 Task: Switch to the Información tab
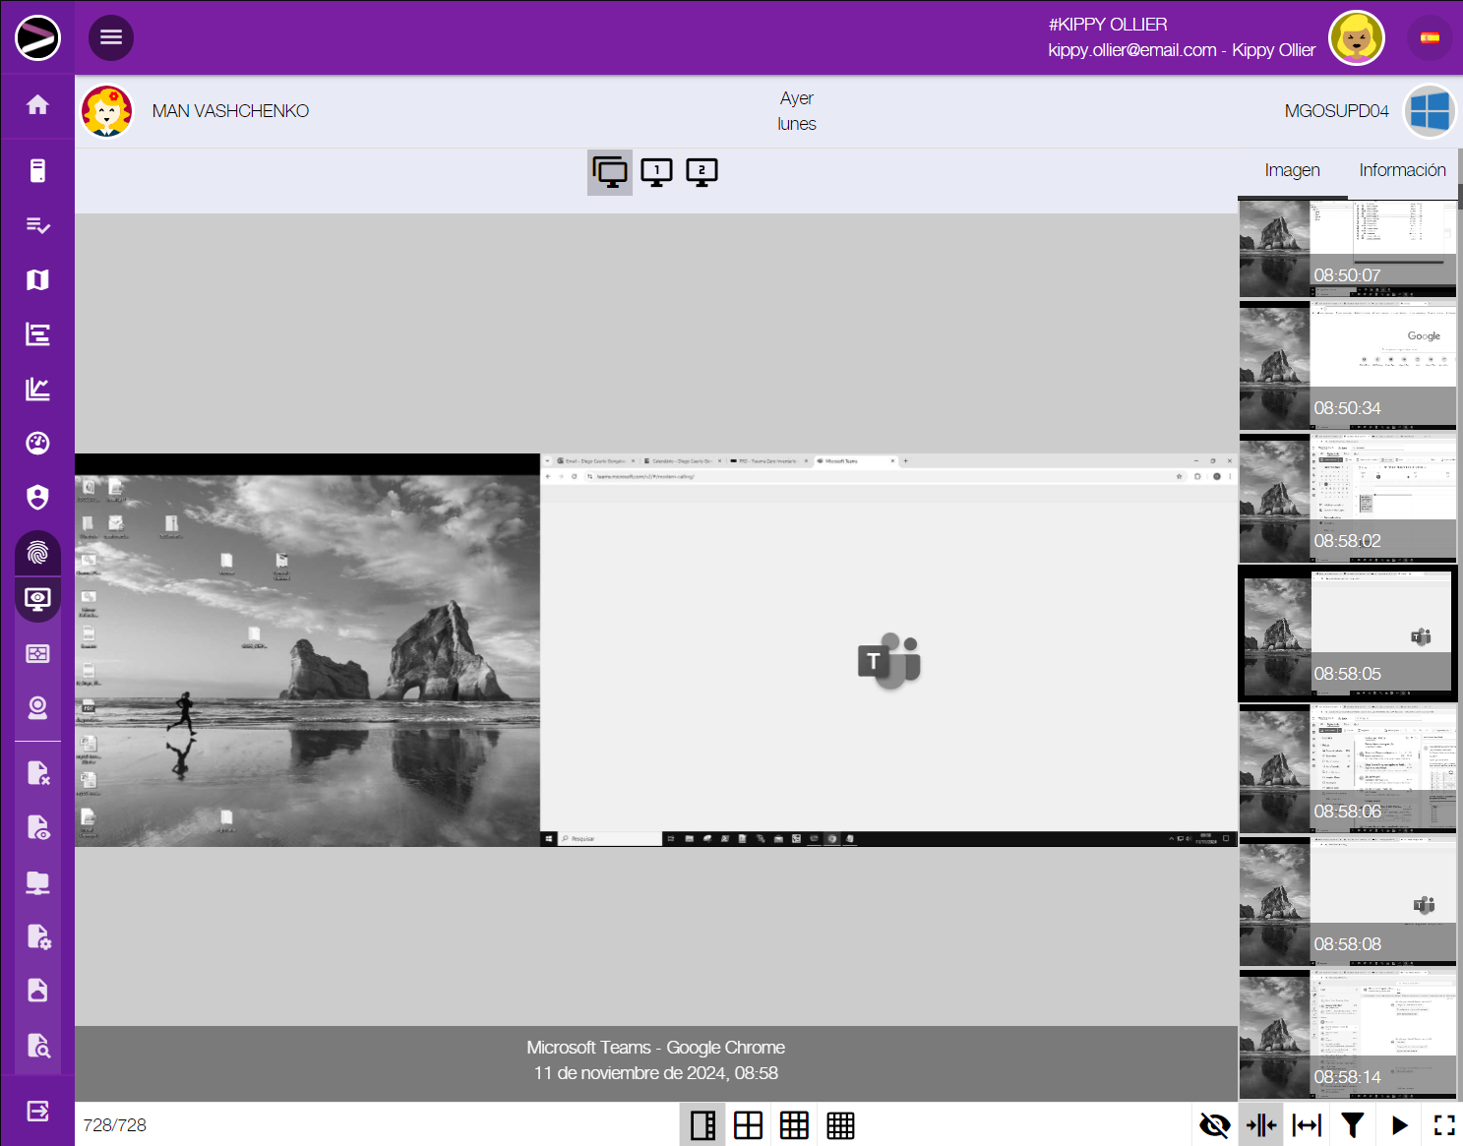1402,170
